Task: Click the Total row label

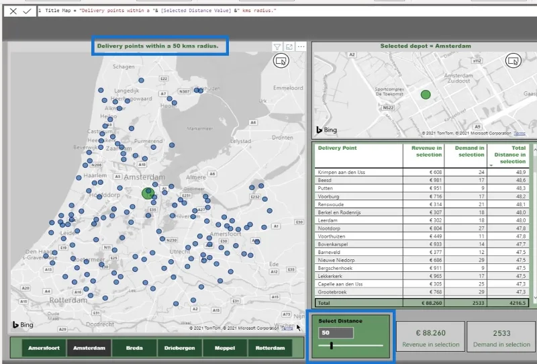Action: [x=324, y=303]
